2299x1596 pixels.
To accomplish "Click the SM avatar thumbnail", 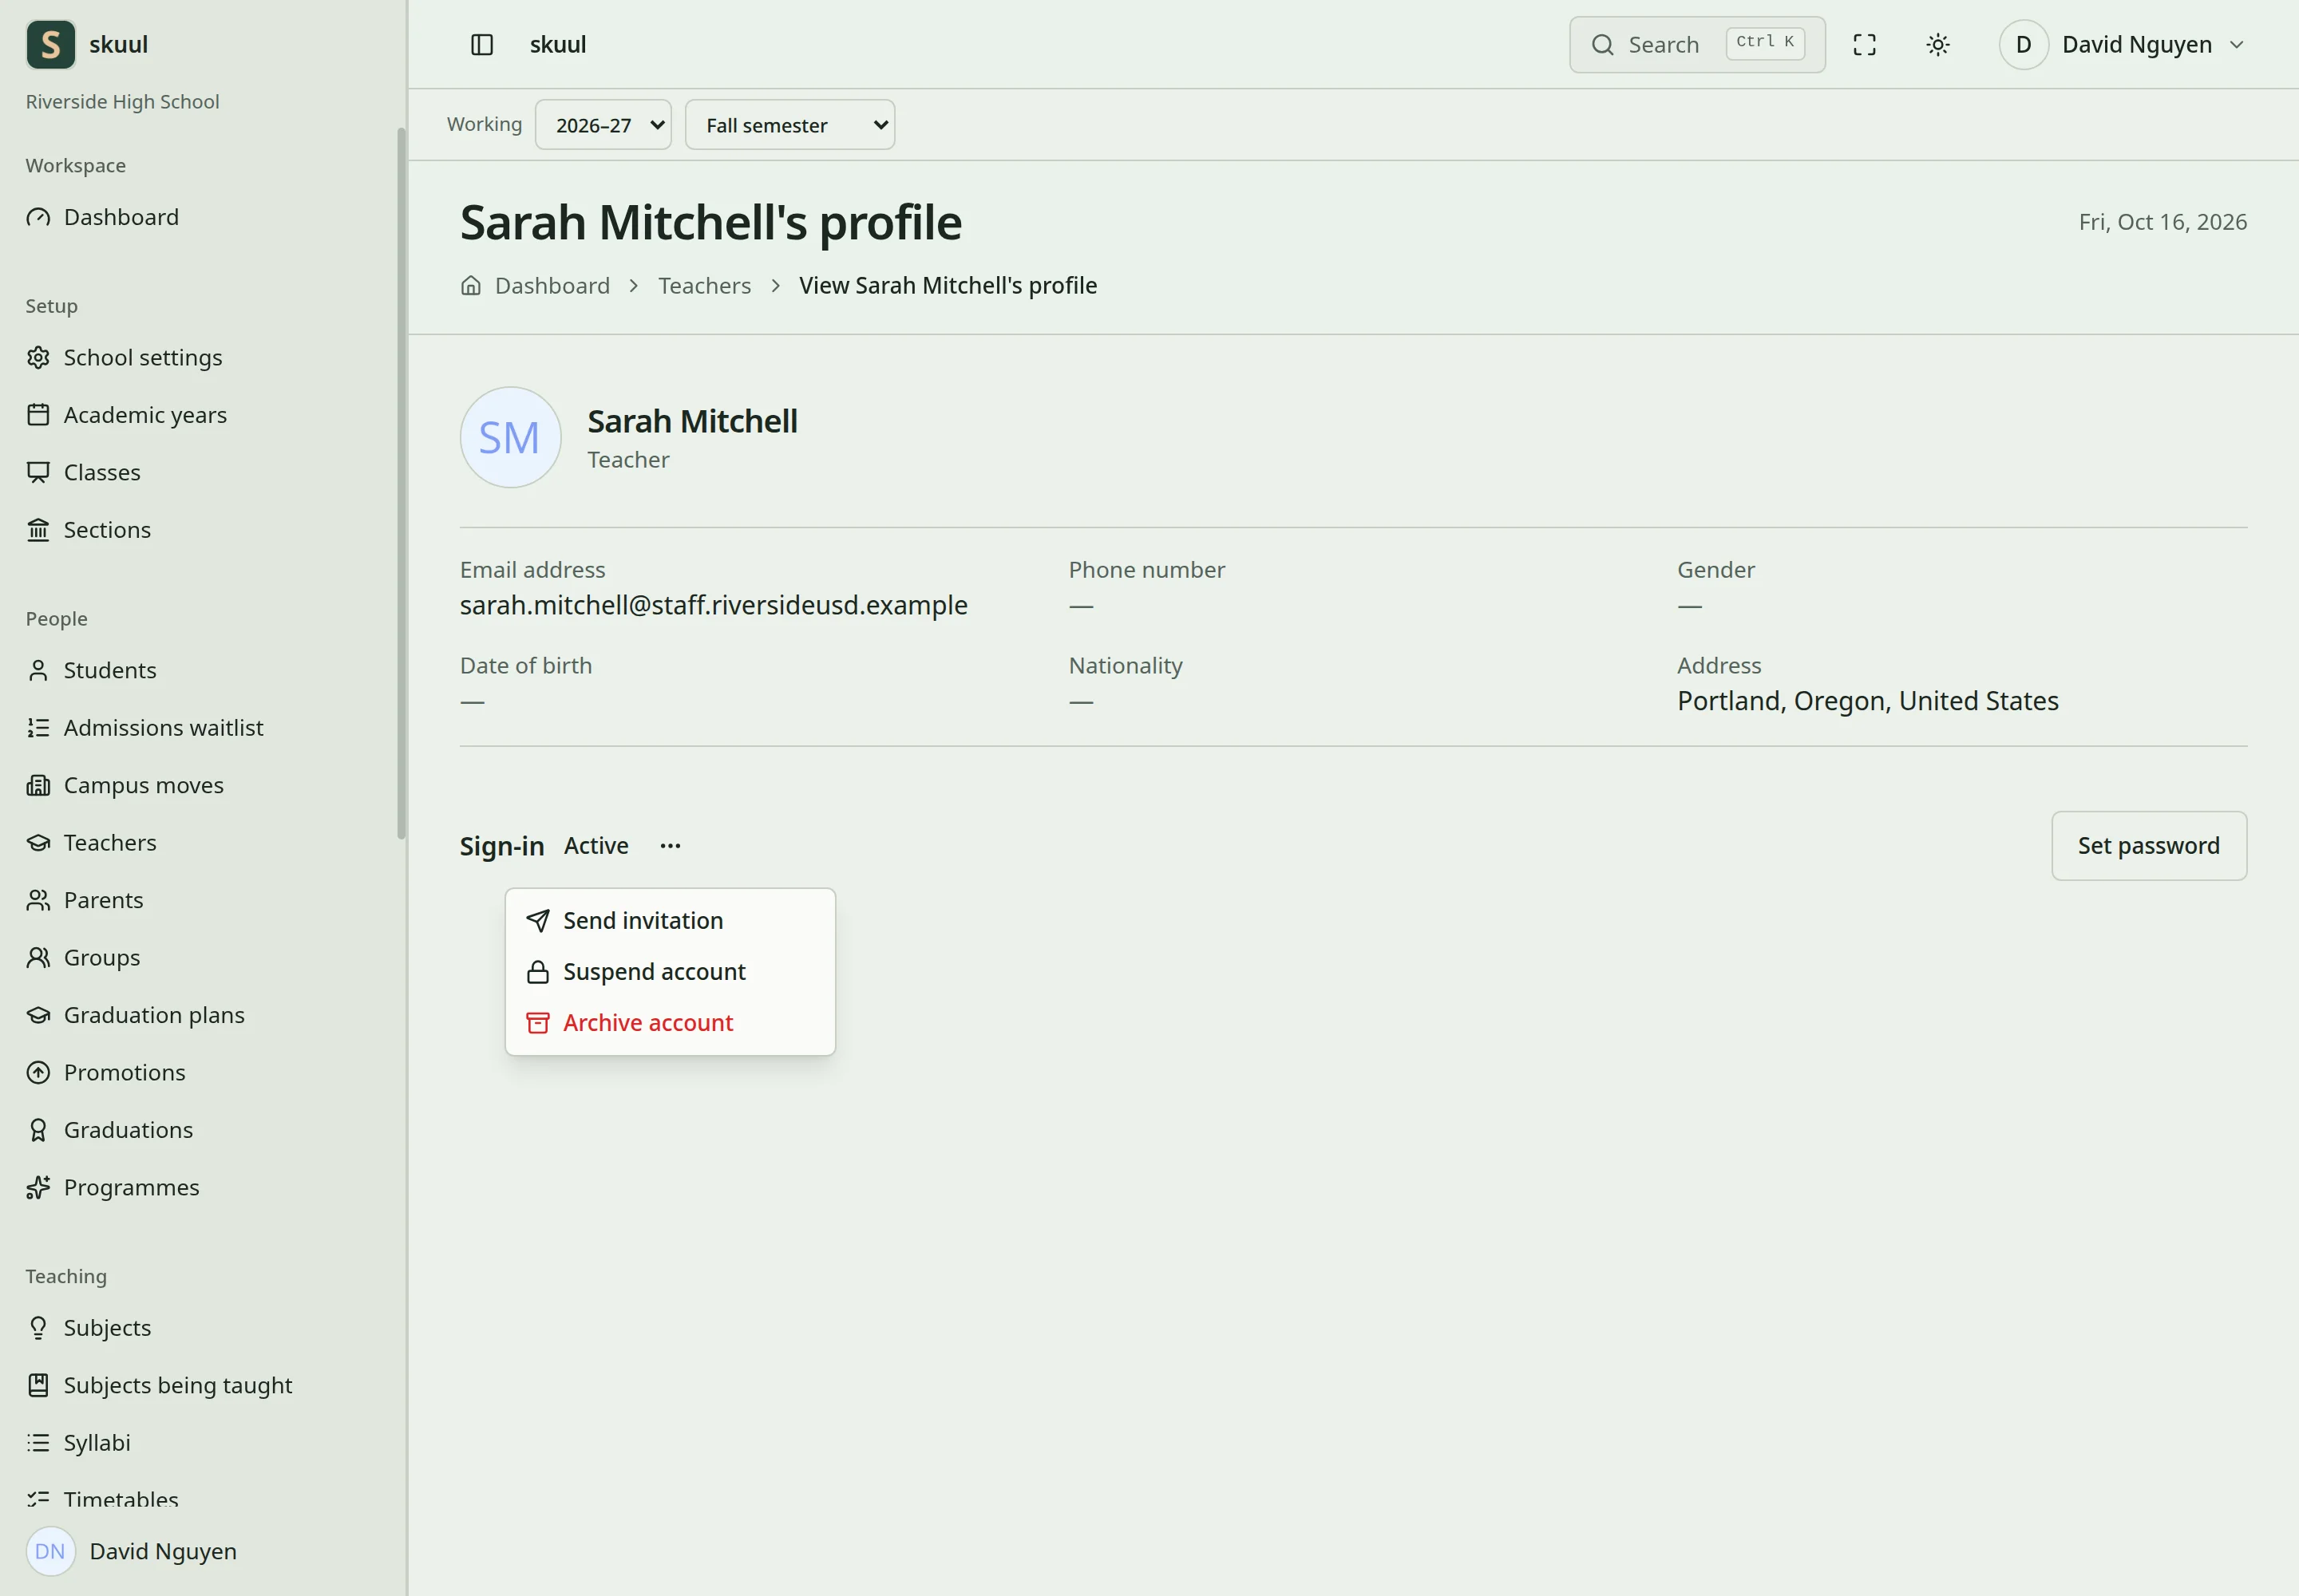I will click(x=510, y=438).
